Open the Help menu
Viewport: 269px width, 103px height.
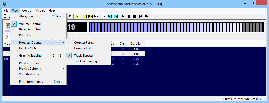[x=52, y=11]
